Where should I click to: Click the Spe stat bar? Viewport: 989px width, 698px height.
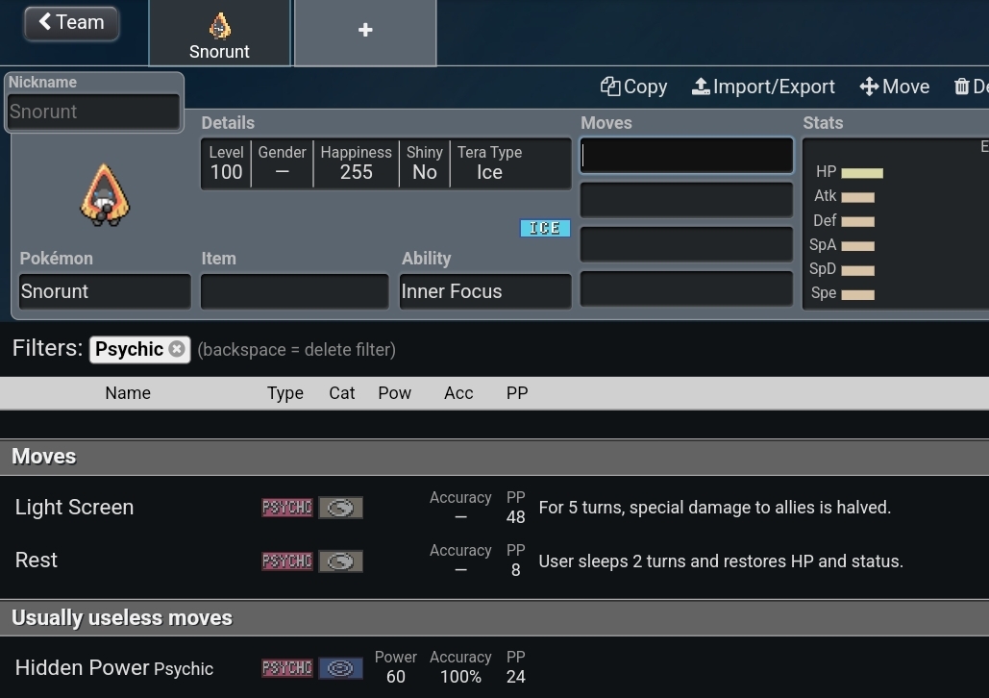[x=857, y=295]
